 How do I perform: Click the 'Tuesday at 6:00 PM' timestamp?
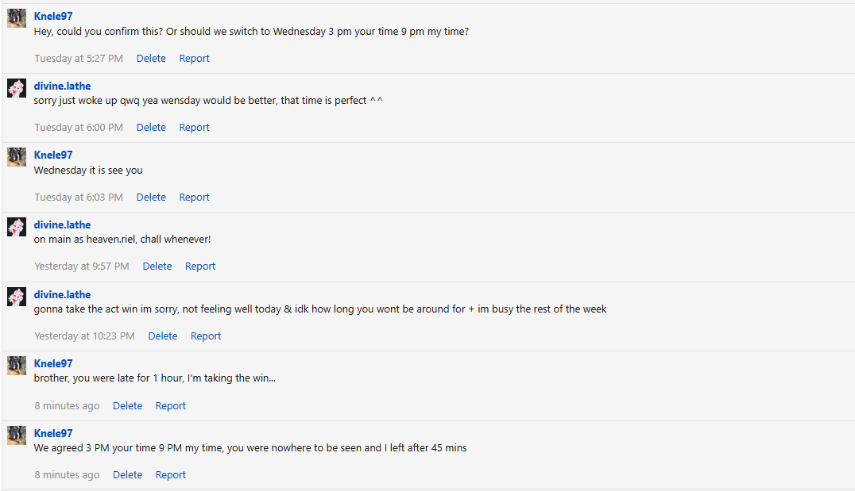coord(79,127)
